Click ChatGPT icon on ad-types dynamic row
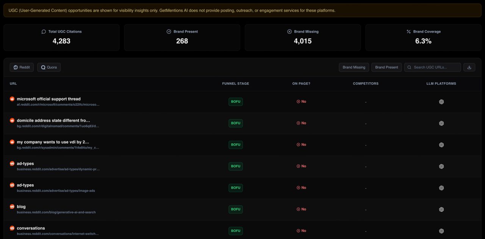Image resolution: width=485 pixels, height=239 pixels. click(x=441, y=166)
